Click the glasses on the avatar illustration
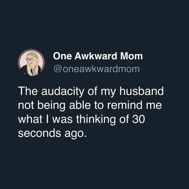 pyautogui.click(x=30, y=60)
